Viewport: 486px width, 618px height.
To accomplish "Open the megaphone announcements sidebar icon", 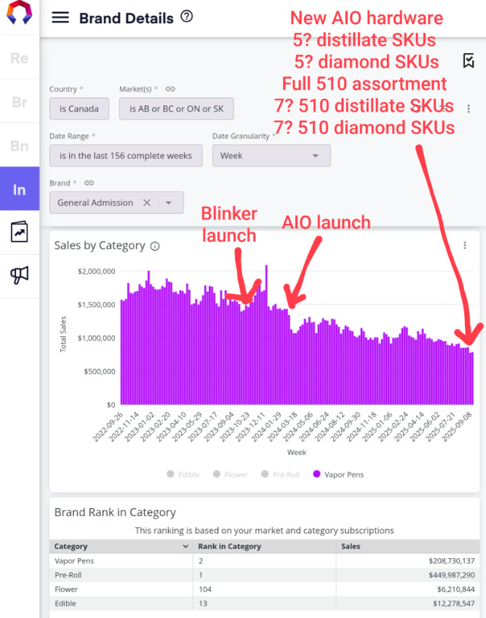I will coord(20,275).
